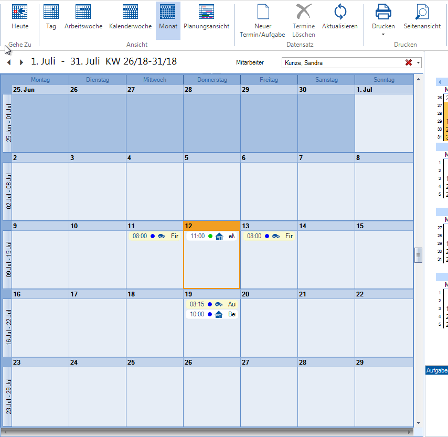Image resolution: width=448 pixels, height=437 pixels.
Task: Switch to Tag day view
Action: point(51,12)
